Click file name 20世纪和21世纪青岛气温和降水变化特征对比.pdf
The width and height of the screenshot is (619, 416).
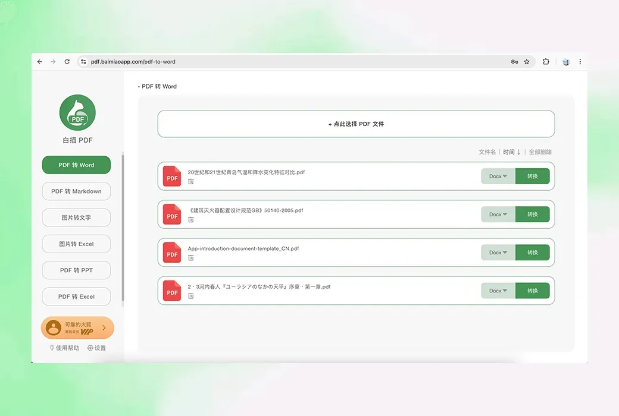(246, 172)
